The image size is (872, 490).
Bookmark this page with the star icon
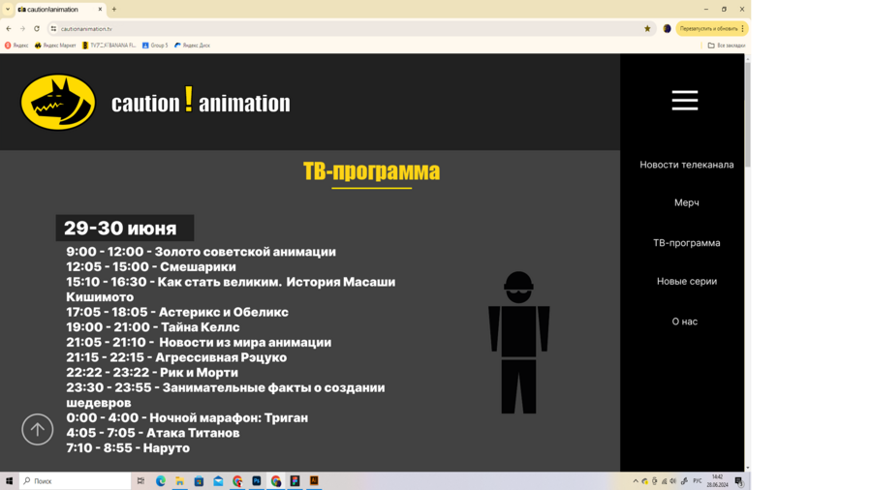[x=647, y=29]
